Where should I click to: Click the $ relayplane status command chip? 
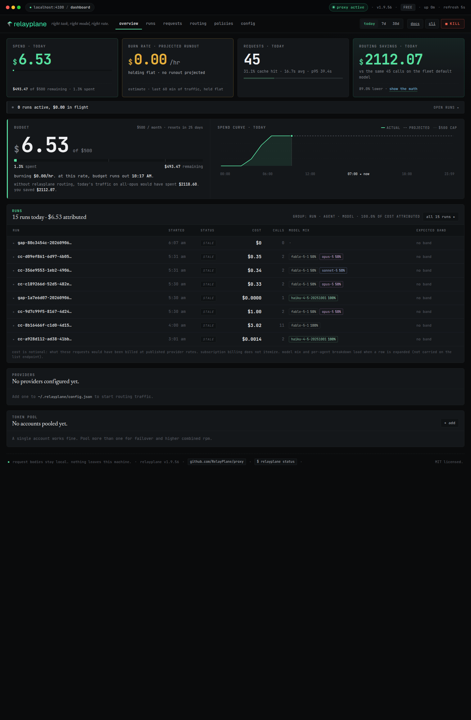(276, 462)
